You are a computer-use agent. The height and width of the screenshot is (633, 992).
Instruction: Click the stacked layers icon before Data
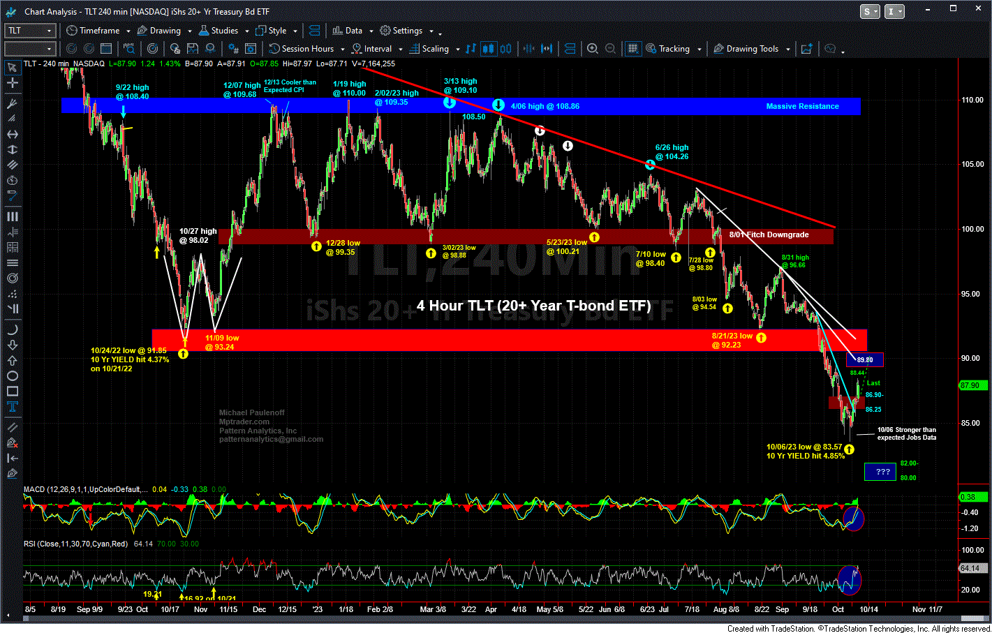tap(314, 31)
